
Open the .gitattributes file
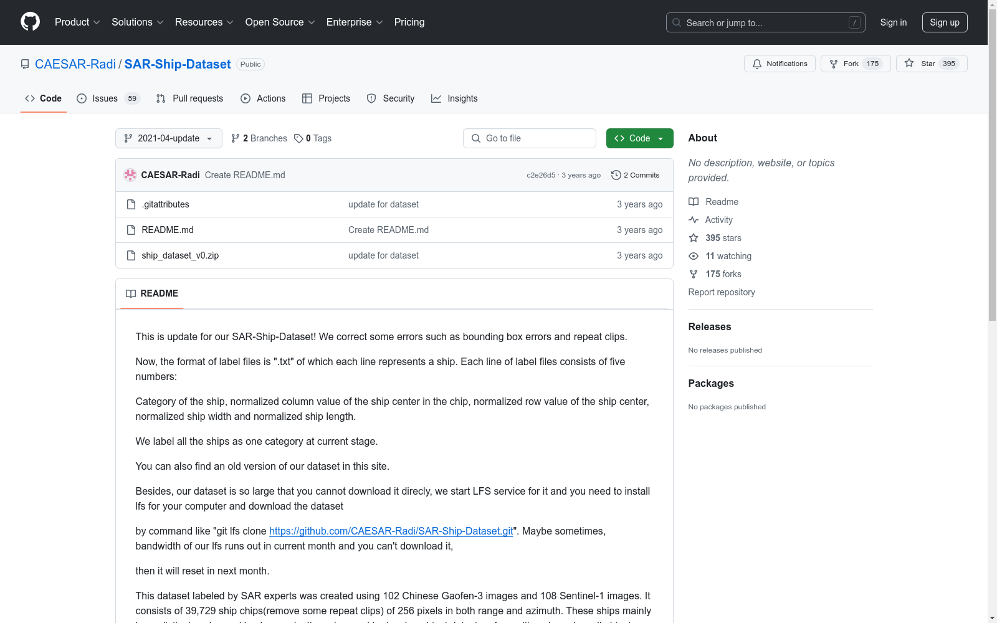click(x=165, y=204)
